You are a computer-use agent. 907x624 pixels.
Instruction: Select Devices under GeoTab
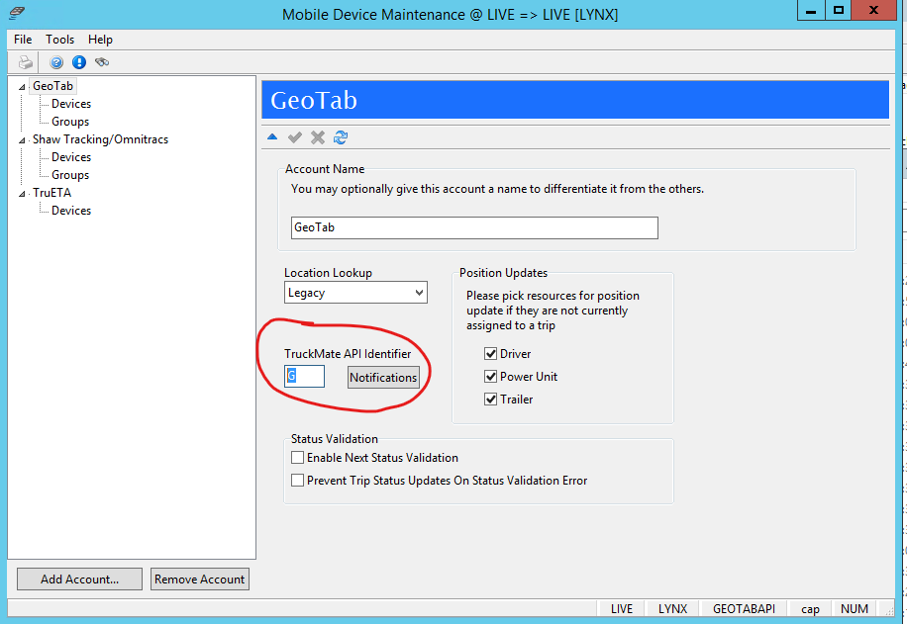71,104
